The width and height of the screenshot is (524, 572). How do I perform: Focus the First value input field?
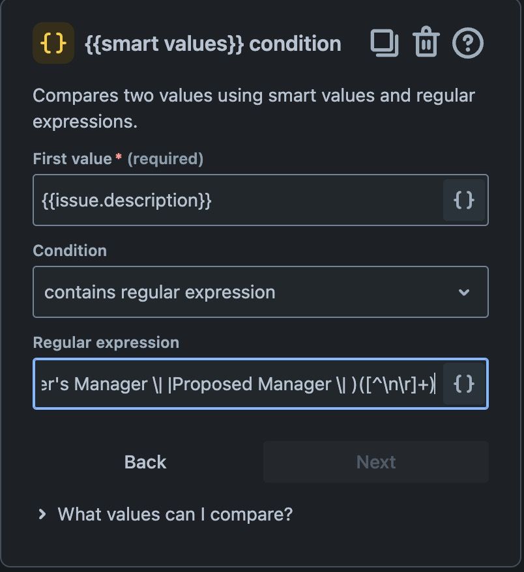click(238, 200)
